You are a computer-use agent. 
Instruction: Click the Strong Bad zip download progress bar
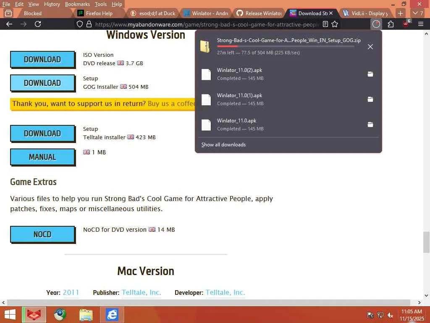point(286,46)
